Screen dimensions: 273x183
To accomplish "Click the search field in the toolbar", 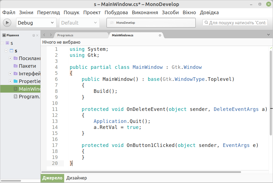I will pos(235,23).
